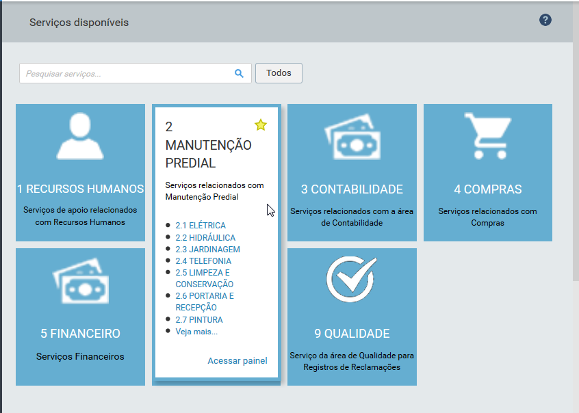Open help via the question mark icon
Screen dimensions: 579x413
[x=545, y=21]
